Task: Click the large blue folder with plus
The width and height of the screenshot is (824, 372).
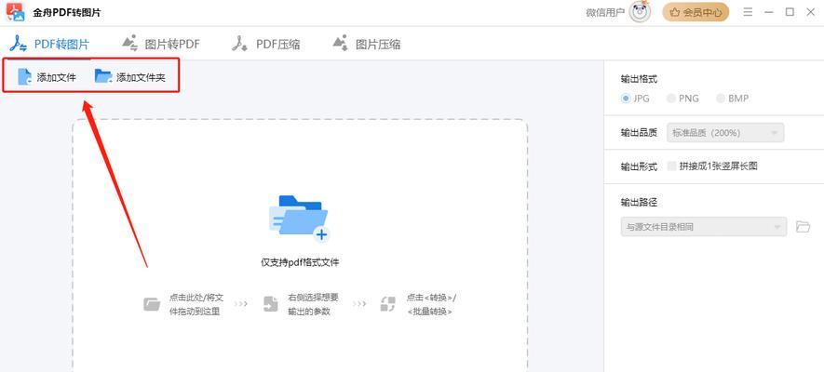Action: [299, 218]
